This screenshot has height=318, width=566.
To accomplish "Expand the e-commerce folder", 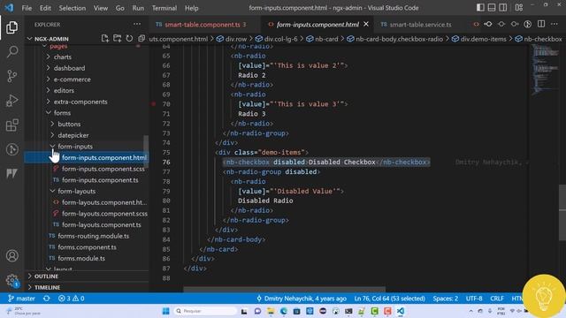I will click(x=73, y=79).
